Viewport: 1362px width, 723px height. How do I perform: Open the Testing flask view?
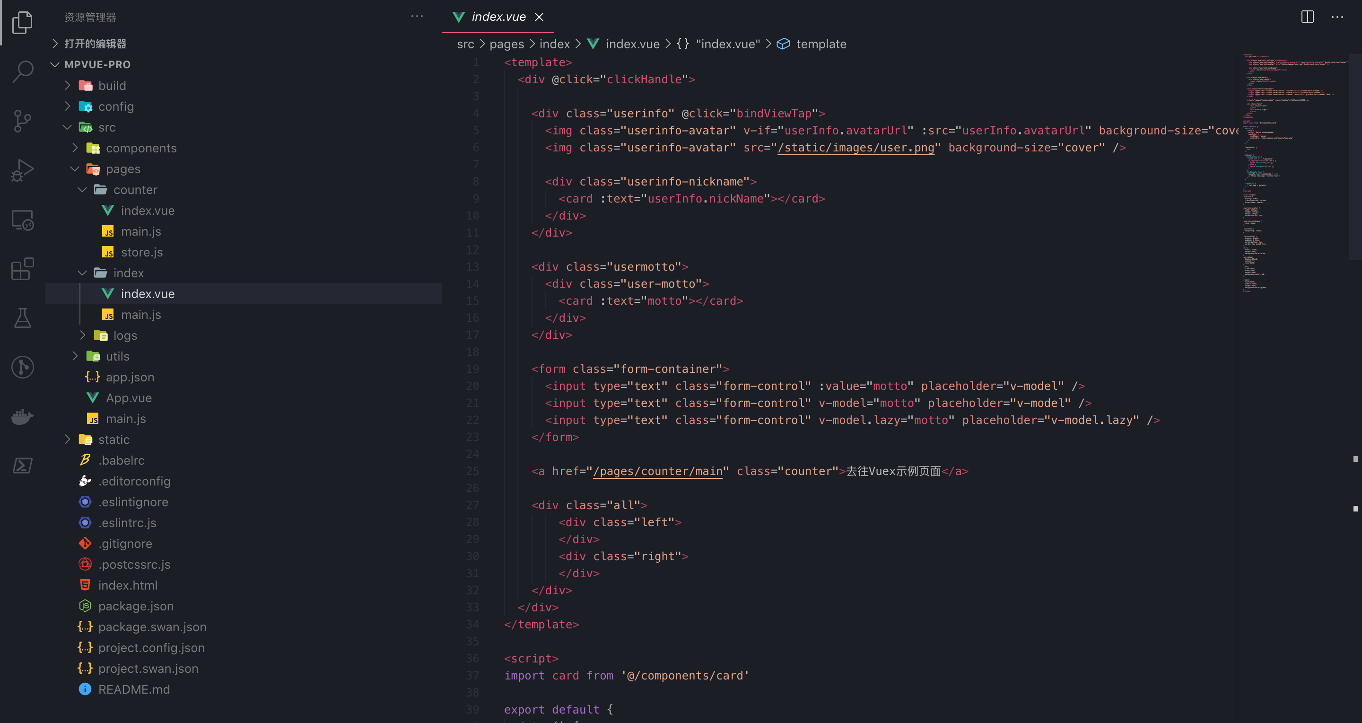[x=22, y=318]
